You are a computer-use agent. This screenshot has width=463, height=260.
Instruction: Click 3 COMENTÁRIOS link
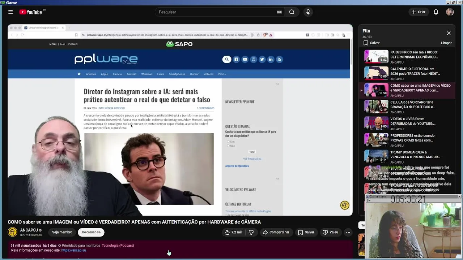tap(205, 108)
